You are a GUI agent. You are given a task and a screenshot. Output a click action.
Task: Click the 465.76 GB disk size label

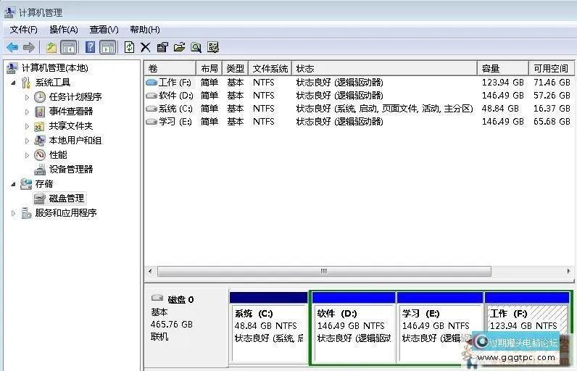tap(172, 325)
